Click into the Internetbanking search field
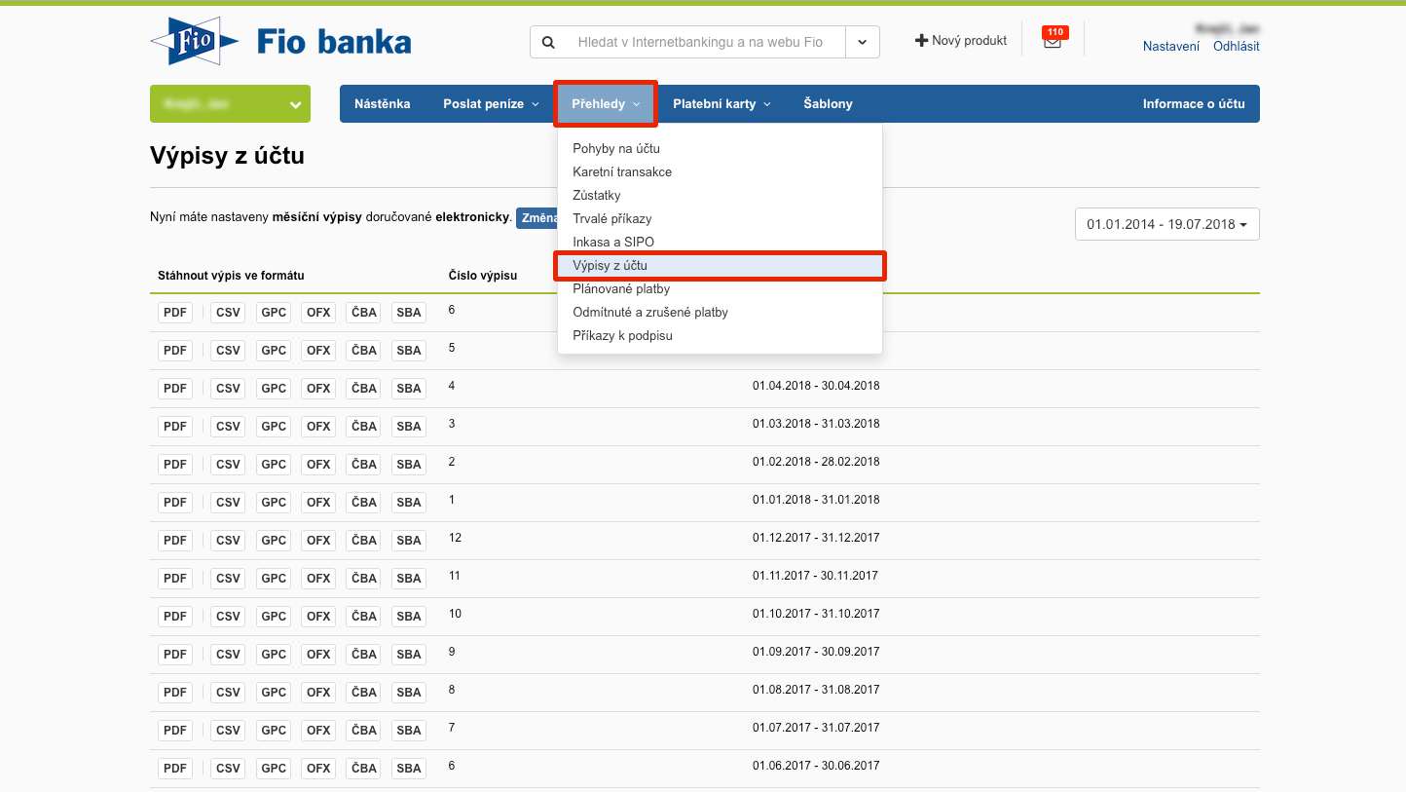Viewport: 1406px width, 792px height. [700, 42]
